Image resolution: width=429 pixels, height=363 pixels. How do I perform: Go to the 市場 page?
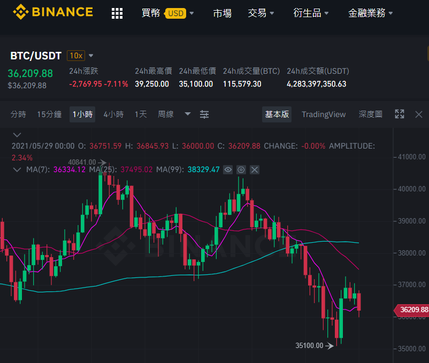(x=222, y=13)
